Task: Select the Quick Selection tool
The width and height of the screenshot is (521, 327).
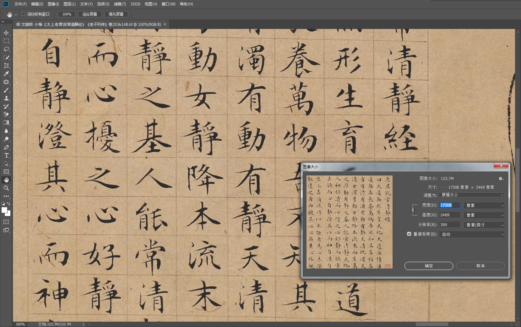Action: click(6, 57)
